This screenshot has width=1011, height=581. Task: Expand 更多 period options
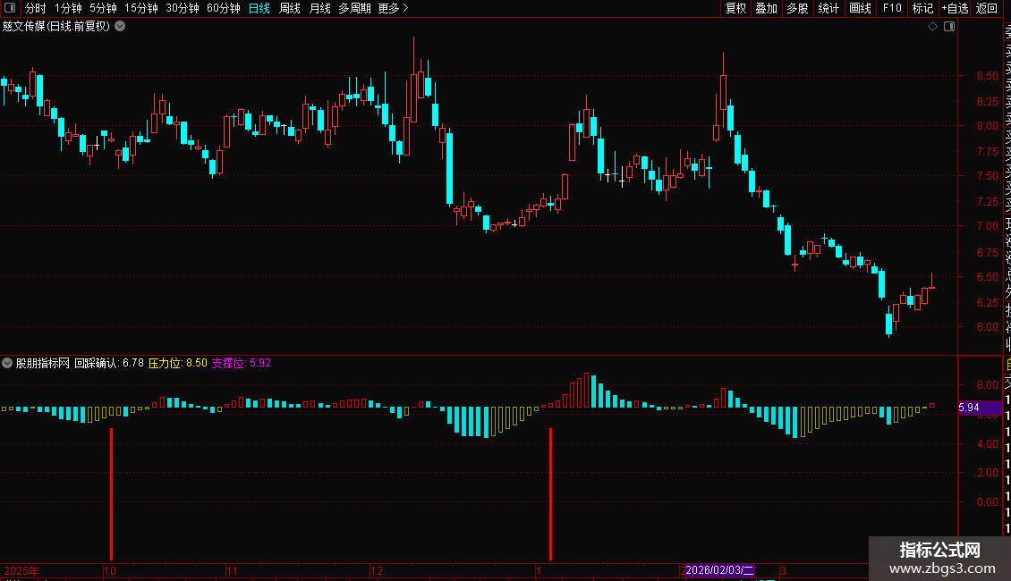click(x=393, y=8)
